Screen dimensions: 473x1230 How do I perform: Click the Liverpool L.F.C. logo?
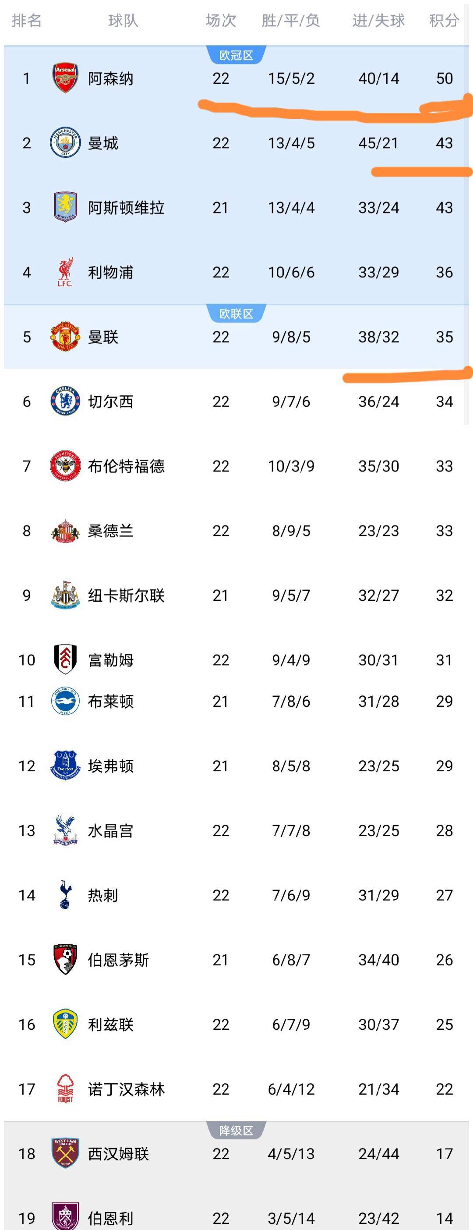(65, 272)
